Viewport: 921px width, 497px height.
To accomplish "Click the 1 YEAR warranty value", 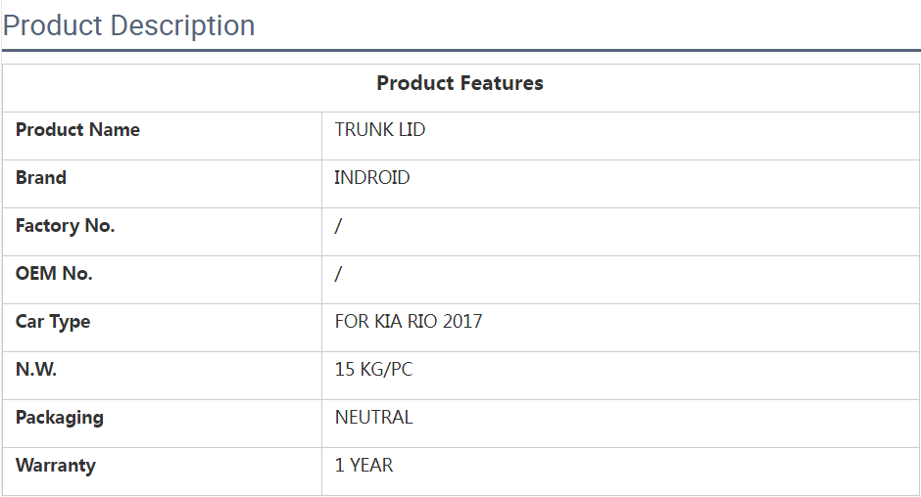I will (364, 466).
